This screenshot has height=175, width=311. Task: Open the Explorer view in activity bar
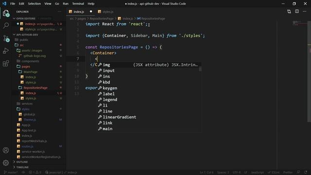pos(6,13)
